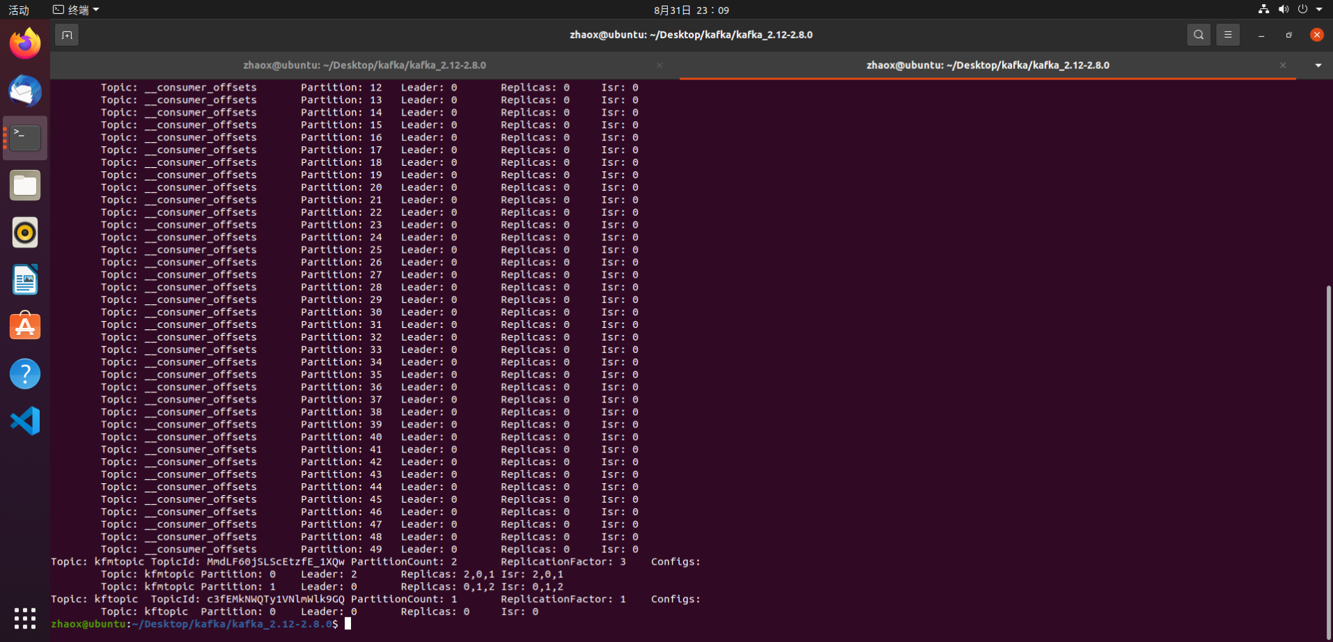Click the kfmtopic TopicId line
Viewport: 1333px width, 642px height.
[x=375, y=562]
